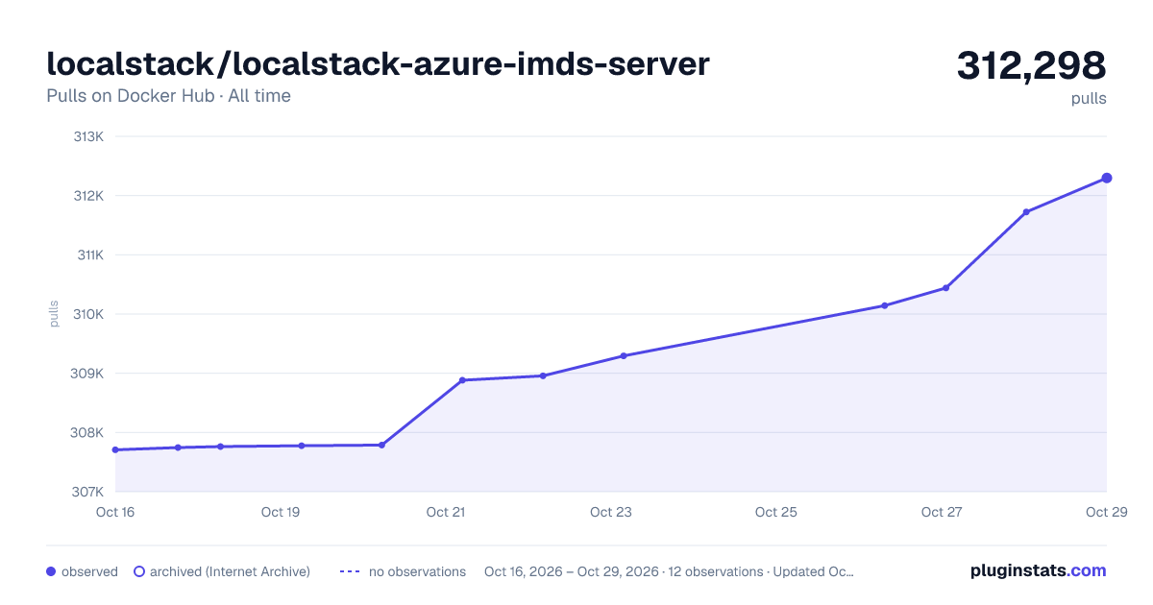
Task: Click the 307K y-axis label
Action: (x=88, y=492)
